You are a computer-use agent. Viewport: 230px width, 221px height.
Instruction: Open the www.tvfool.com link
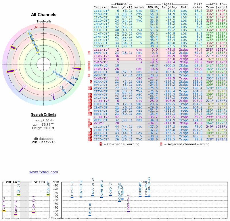(44, 172)
